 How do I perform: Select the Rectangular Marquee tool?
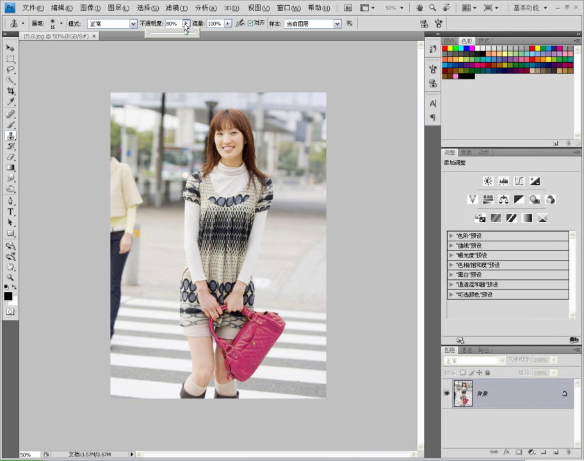point(10,59)
